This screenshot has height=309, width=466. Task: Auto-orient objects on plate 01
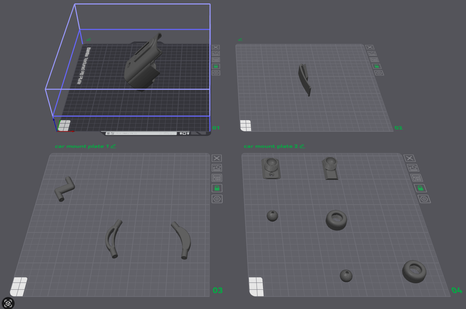coord(216,54)
